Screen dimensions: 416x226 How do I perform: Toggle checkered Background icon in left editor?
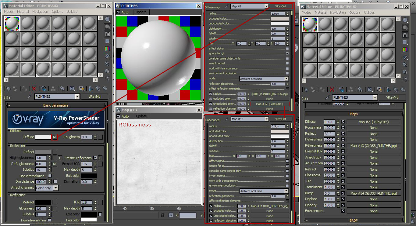[108, 34]
